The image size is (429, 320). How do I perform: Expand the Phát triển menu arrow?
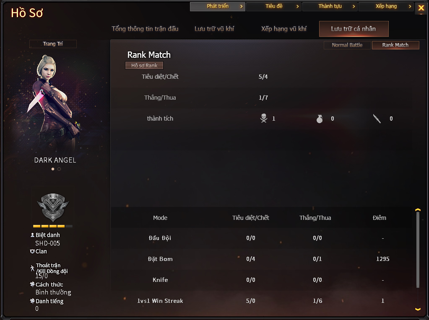(241, 6)
